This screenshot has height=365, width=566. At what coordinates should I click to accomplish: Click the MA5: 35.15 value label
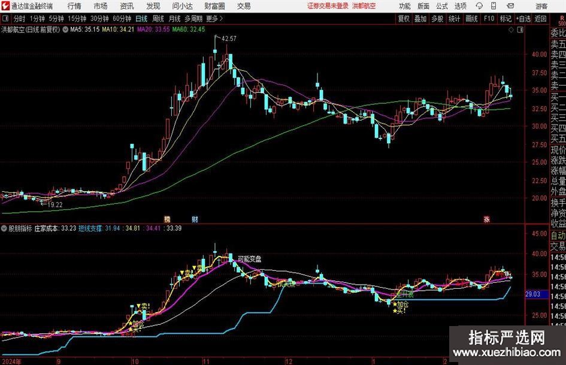click(x=85, y=29)
